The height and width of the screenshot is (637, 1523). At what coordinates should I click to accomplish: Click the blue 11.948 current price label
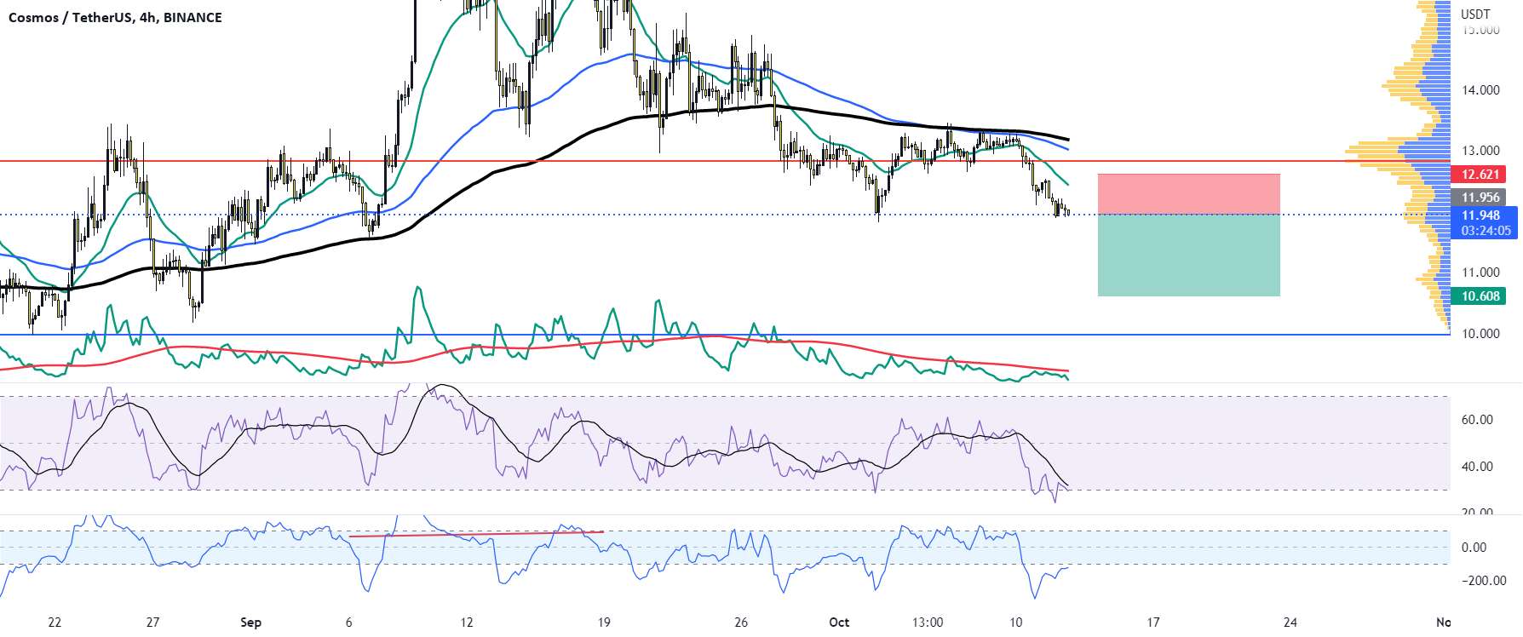tap(1480, 215)
